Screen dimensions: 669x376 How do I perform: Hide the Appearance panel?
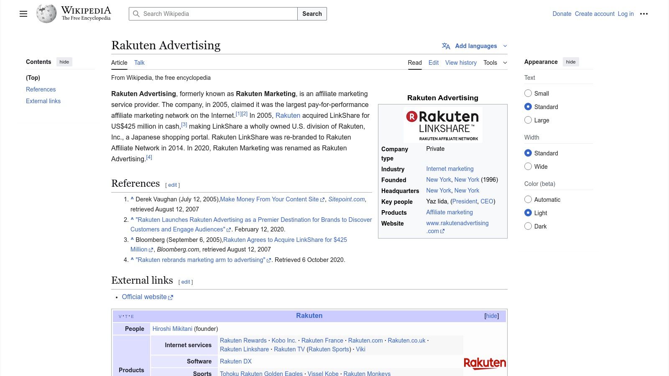(x=571, y=62)
